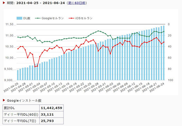
Task: Click the Googleインストール数 section heading
Action: (24, 101)
